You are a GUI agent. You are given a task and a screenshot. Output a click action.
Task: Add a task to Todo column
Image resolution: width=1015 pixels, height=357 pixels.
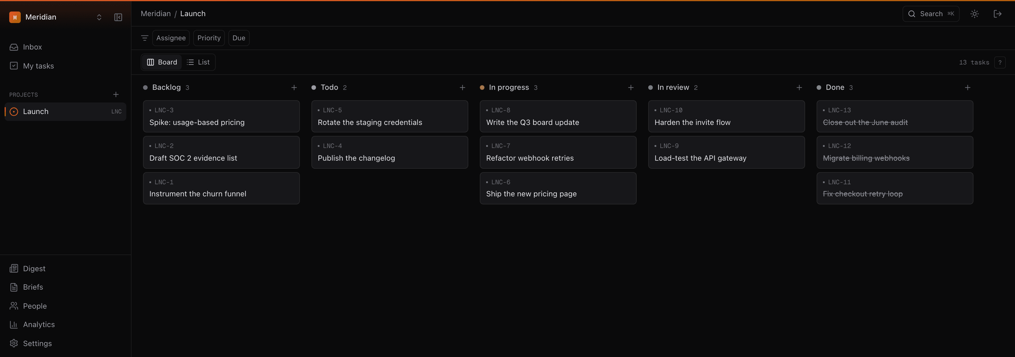[x=463, y=88]
